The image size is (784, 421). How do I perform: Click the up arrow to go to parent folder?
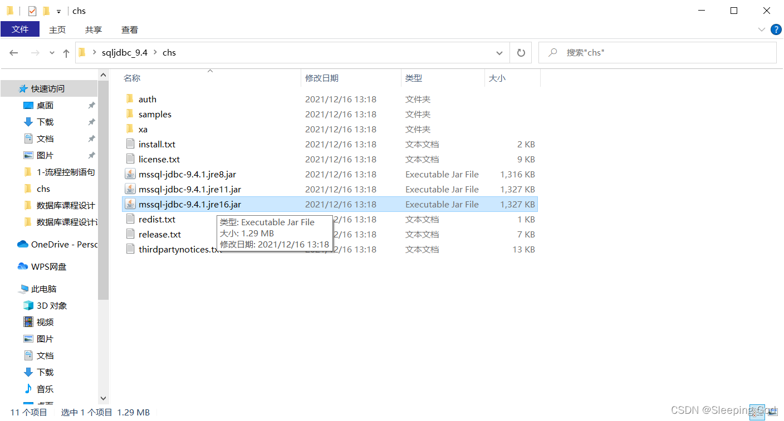pyautogui.click(x=66, y=52)
